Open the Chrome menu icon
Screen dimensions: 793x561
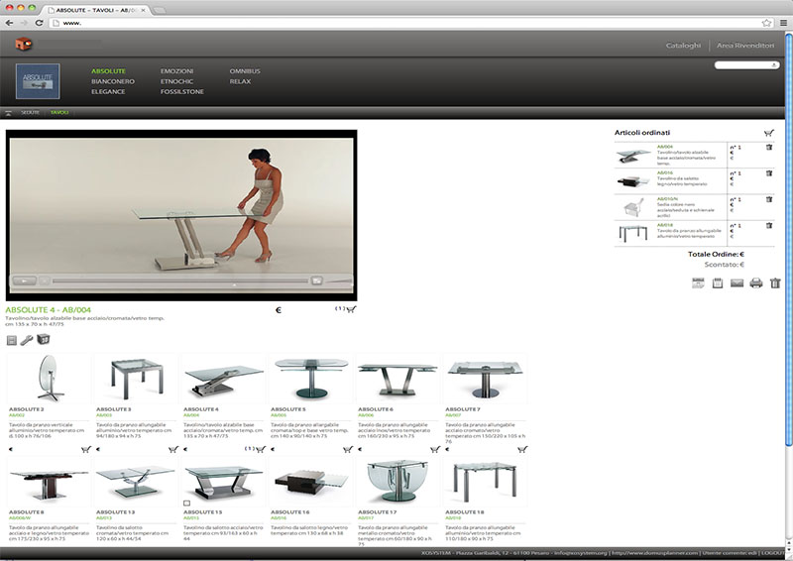pyautogui.click(x=783, y=23)
